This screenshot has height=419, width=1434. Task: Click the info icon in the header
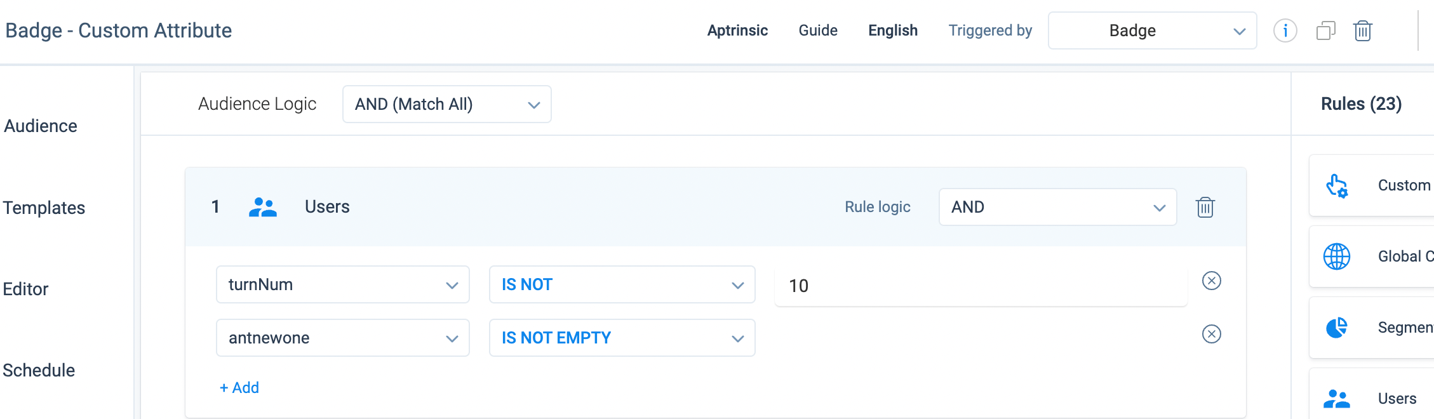[1285, 30]
